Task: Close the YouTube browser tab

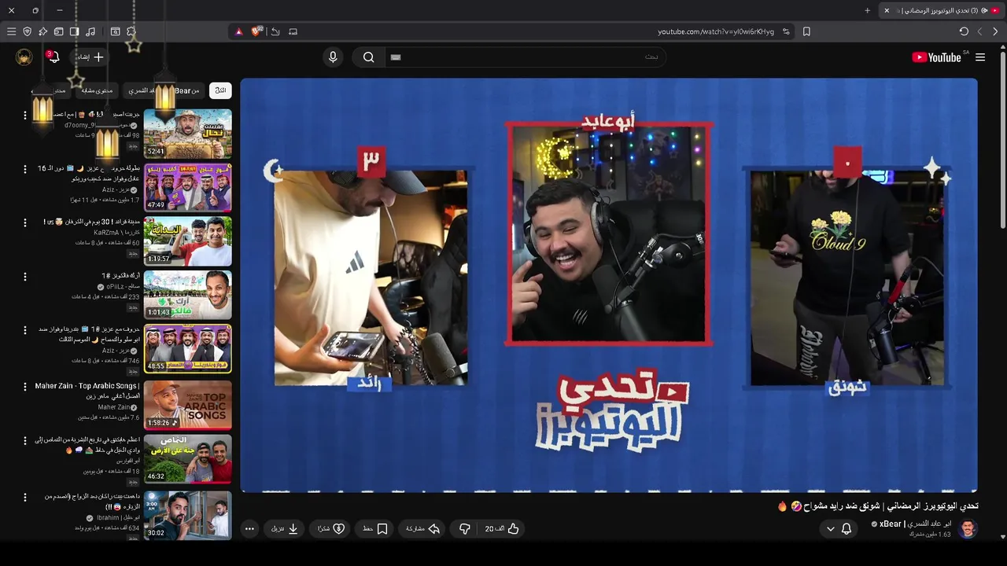Action: point(887,10)
